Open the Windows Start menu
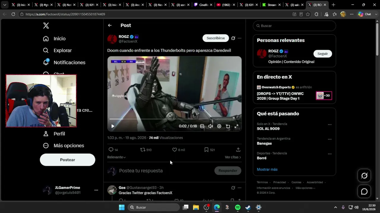The image size is (380, 213). [x=122, y=207]
